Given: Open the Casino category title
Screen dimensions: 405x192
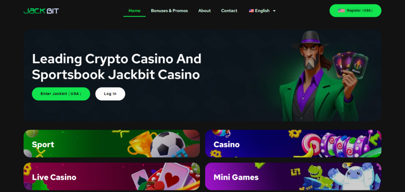Looking at the screenshot, I should click(227, 144).
